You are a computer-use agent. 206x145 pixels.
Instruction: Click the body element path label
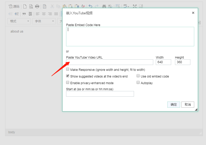pyautogui.click(x=12, y=132)
